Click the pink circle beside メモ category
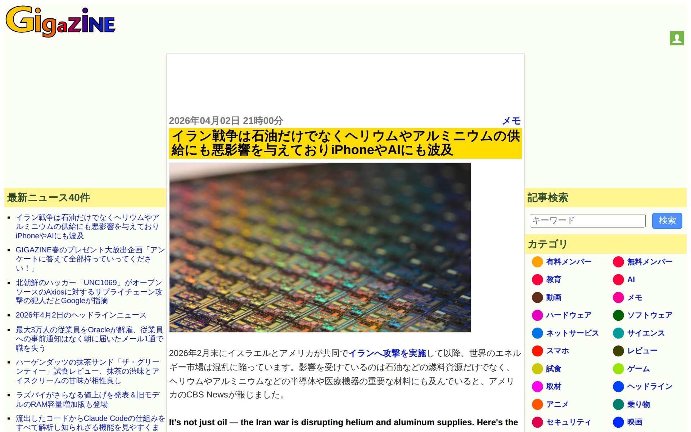The height and width of the screenshot is (432, 691). (618, 297)
